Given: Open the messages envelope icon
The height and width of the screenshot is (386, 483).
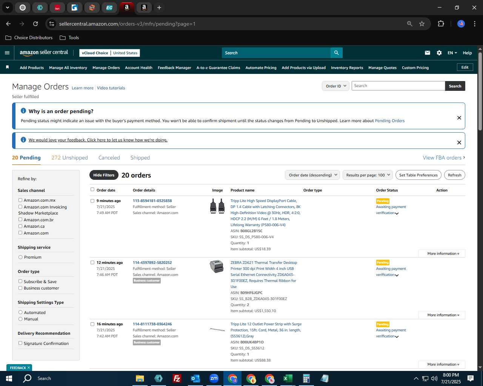Looking at the screenshot, I should point(427,53).
